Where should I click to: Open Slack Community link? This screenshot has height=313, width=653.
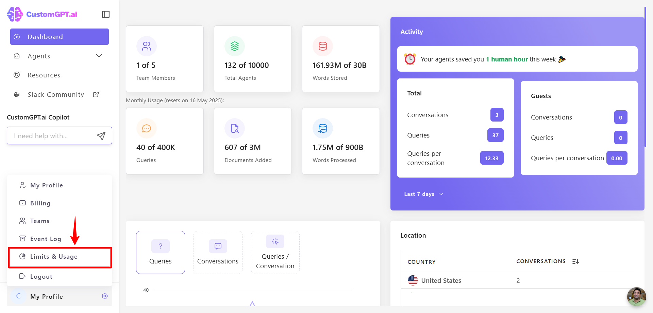(56, 94)
